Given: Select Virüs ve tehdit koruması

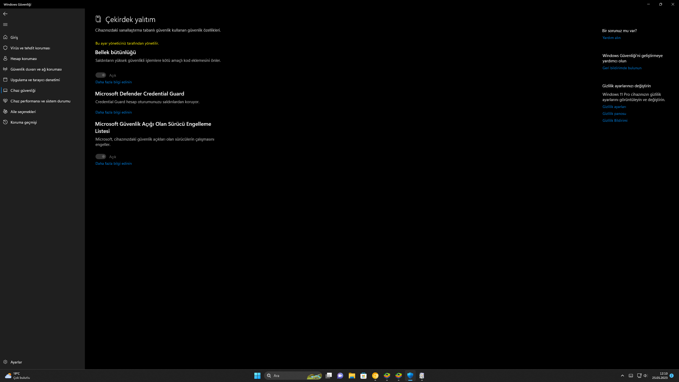Looking at the screenshot, I should tap(42, 48).
